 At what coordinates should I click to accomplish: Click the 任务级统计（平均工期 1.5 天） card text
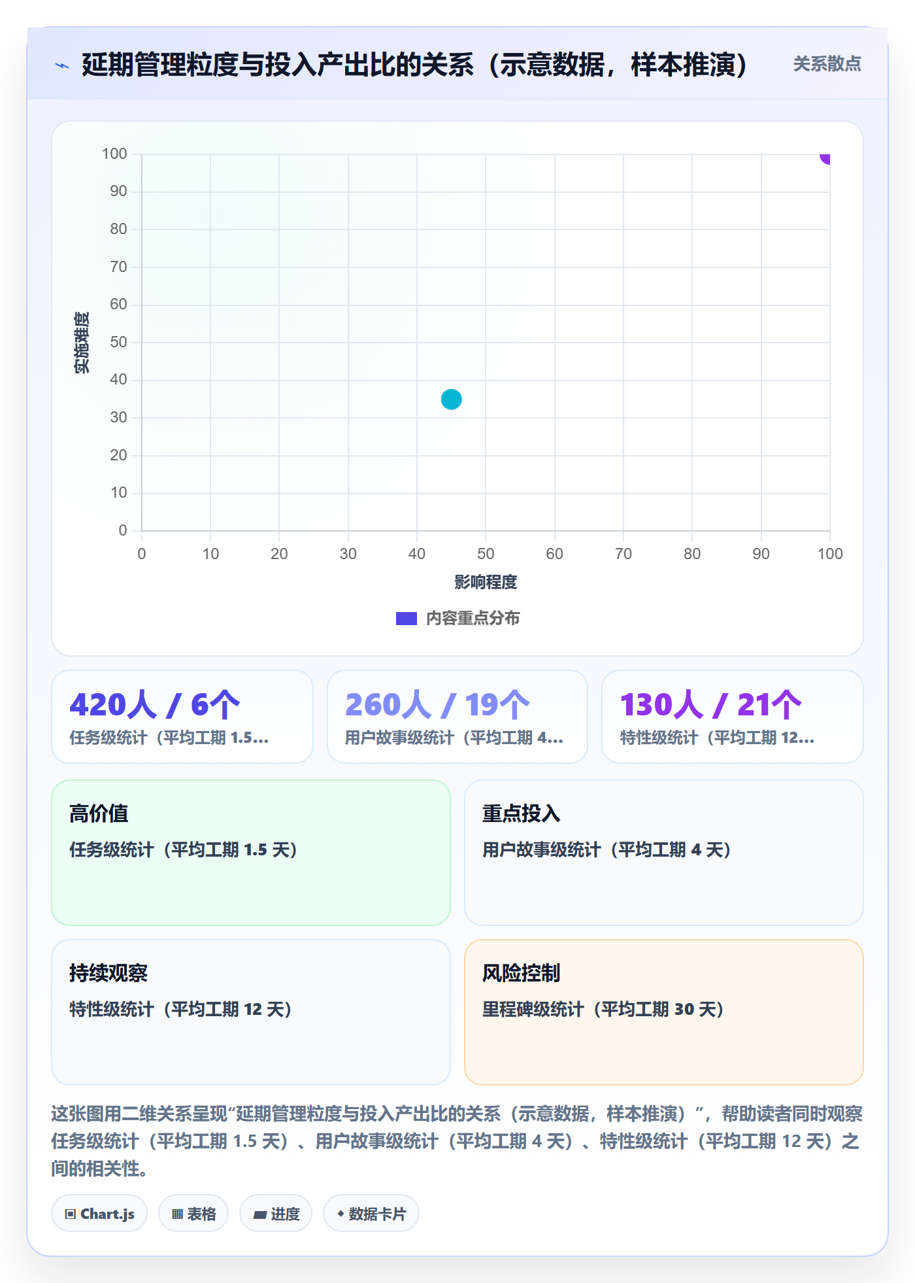coord(184,849)
